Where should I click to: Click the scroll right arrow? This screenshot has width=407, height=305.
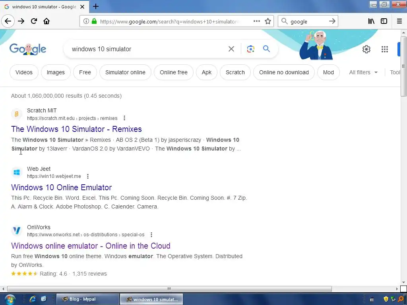pyautogui.click(x=397, y=289)
